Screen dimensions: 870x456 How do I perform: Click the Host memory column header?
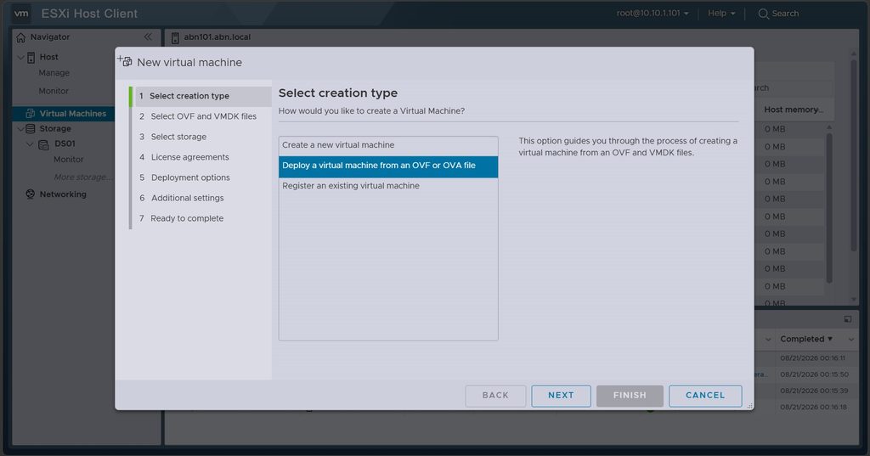[794, 110]
